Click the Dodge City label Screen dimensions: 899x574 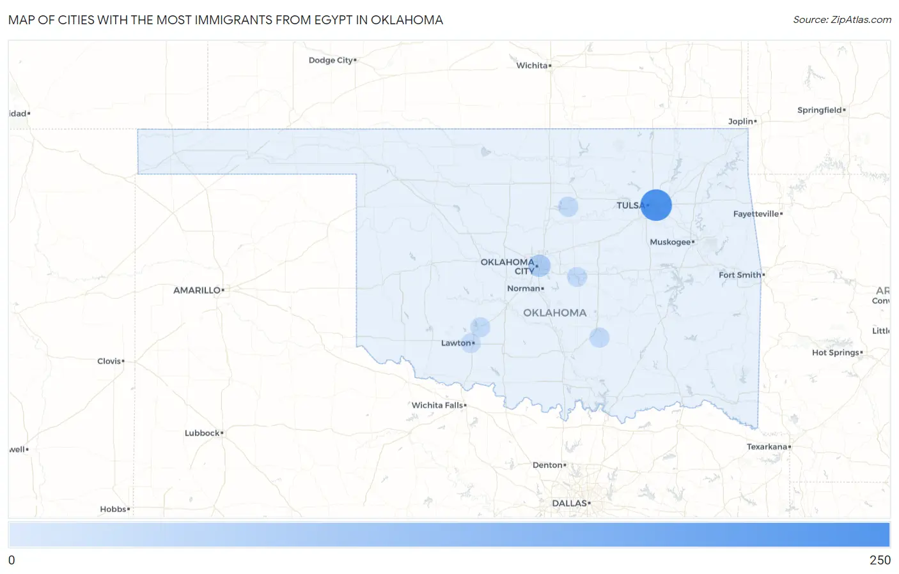331,60
